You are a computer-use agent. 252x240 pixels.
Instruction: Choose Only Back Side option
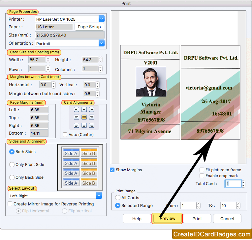click(12, 177)
